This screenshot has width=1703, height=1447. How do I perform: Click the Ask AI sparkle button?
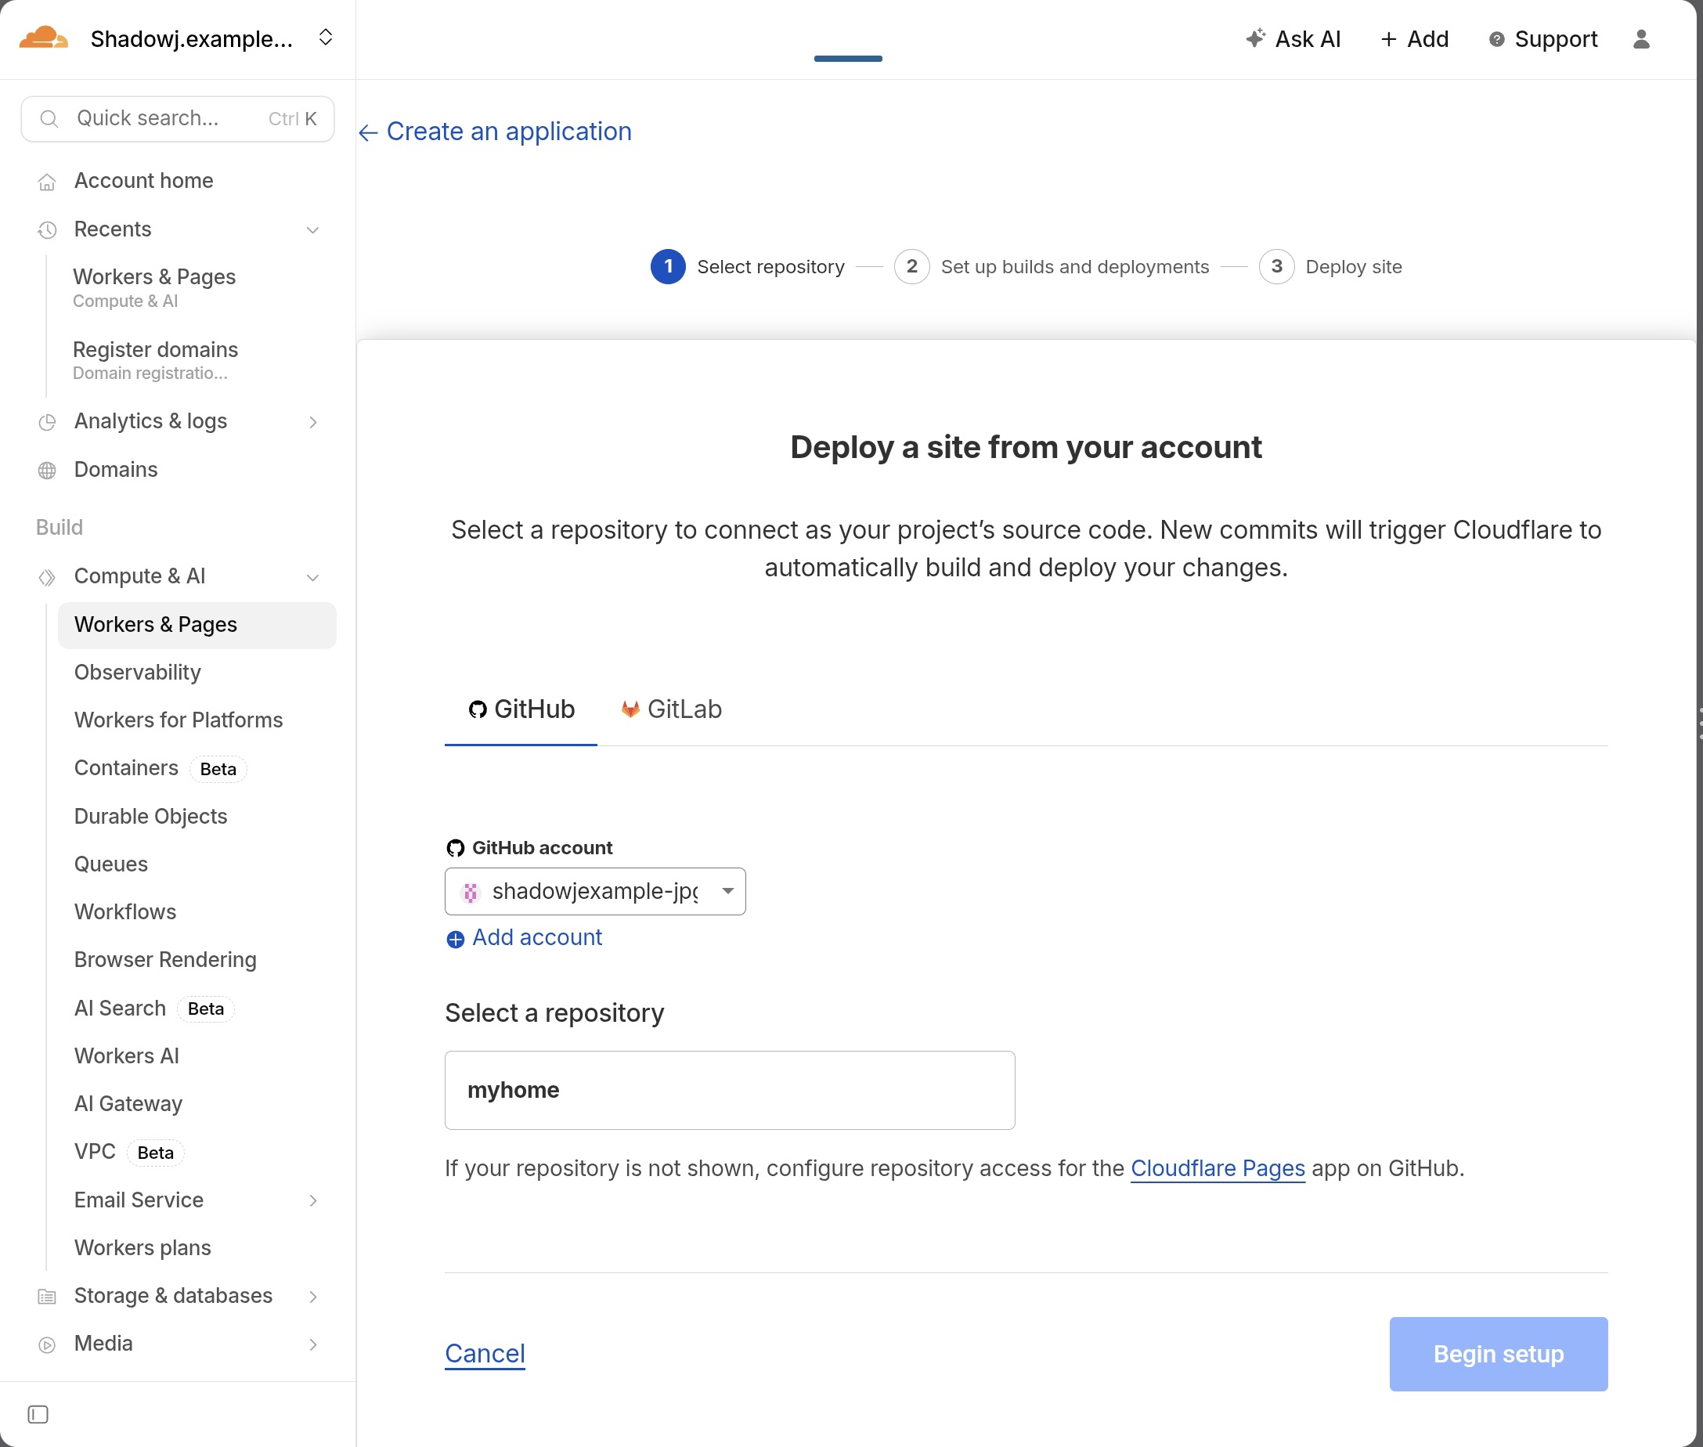pos(1293,39)
